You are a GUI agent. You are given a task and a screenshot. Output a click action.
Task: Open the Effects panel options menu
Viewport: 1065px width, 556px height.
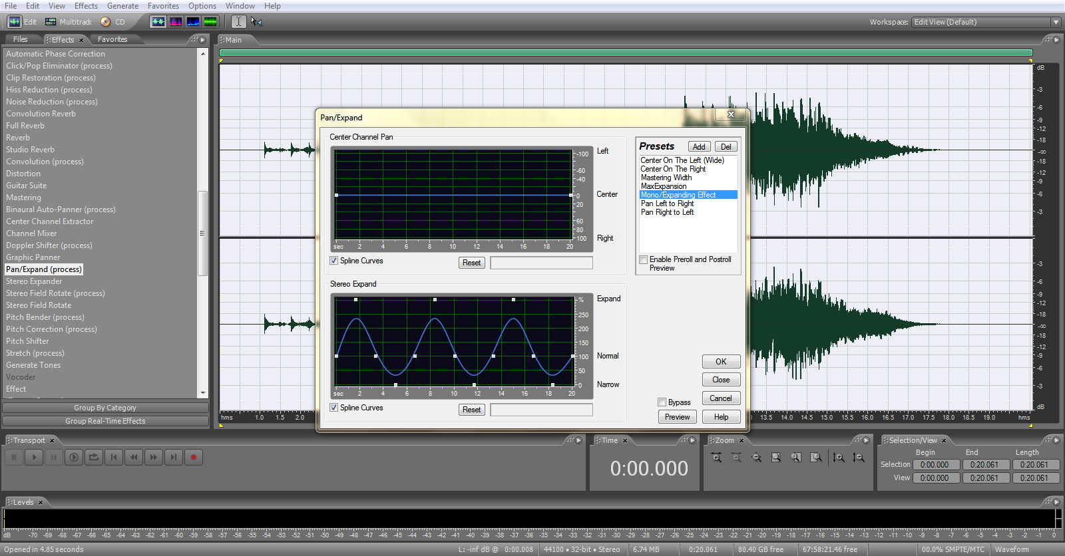(x=202, y=40)
